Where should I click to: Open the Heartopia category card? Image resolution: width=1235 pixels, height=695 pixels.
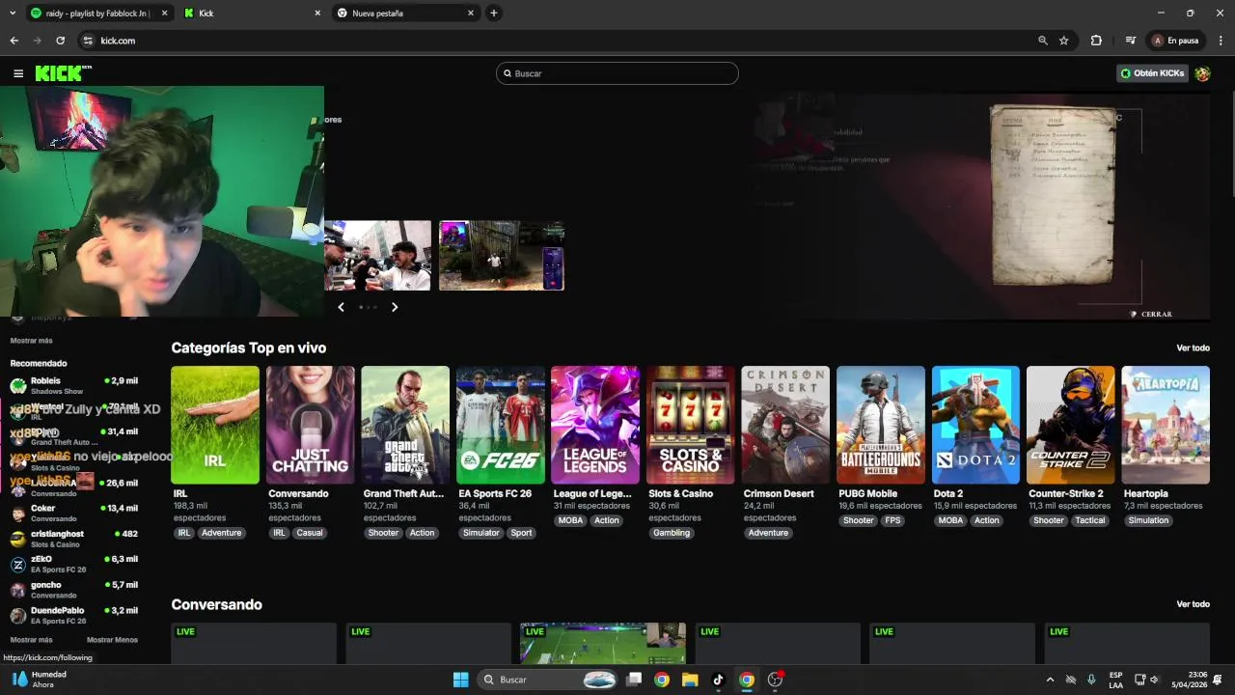[1166, 425]
